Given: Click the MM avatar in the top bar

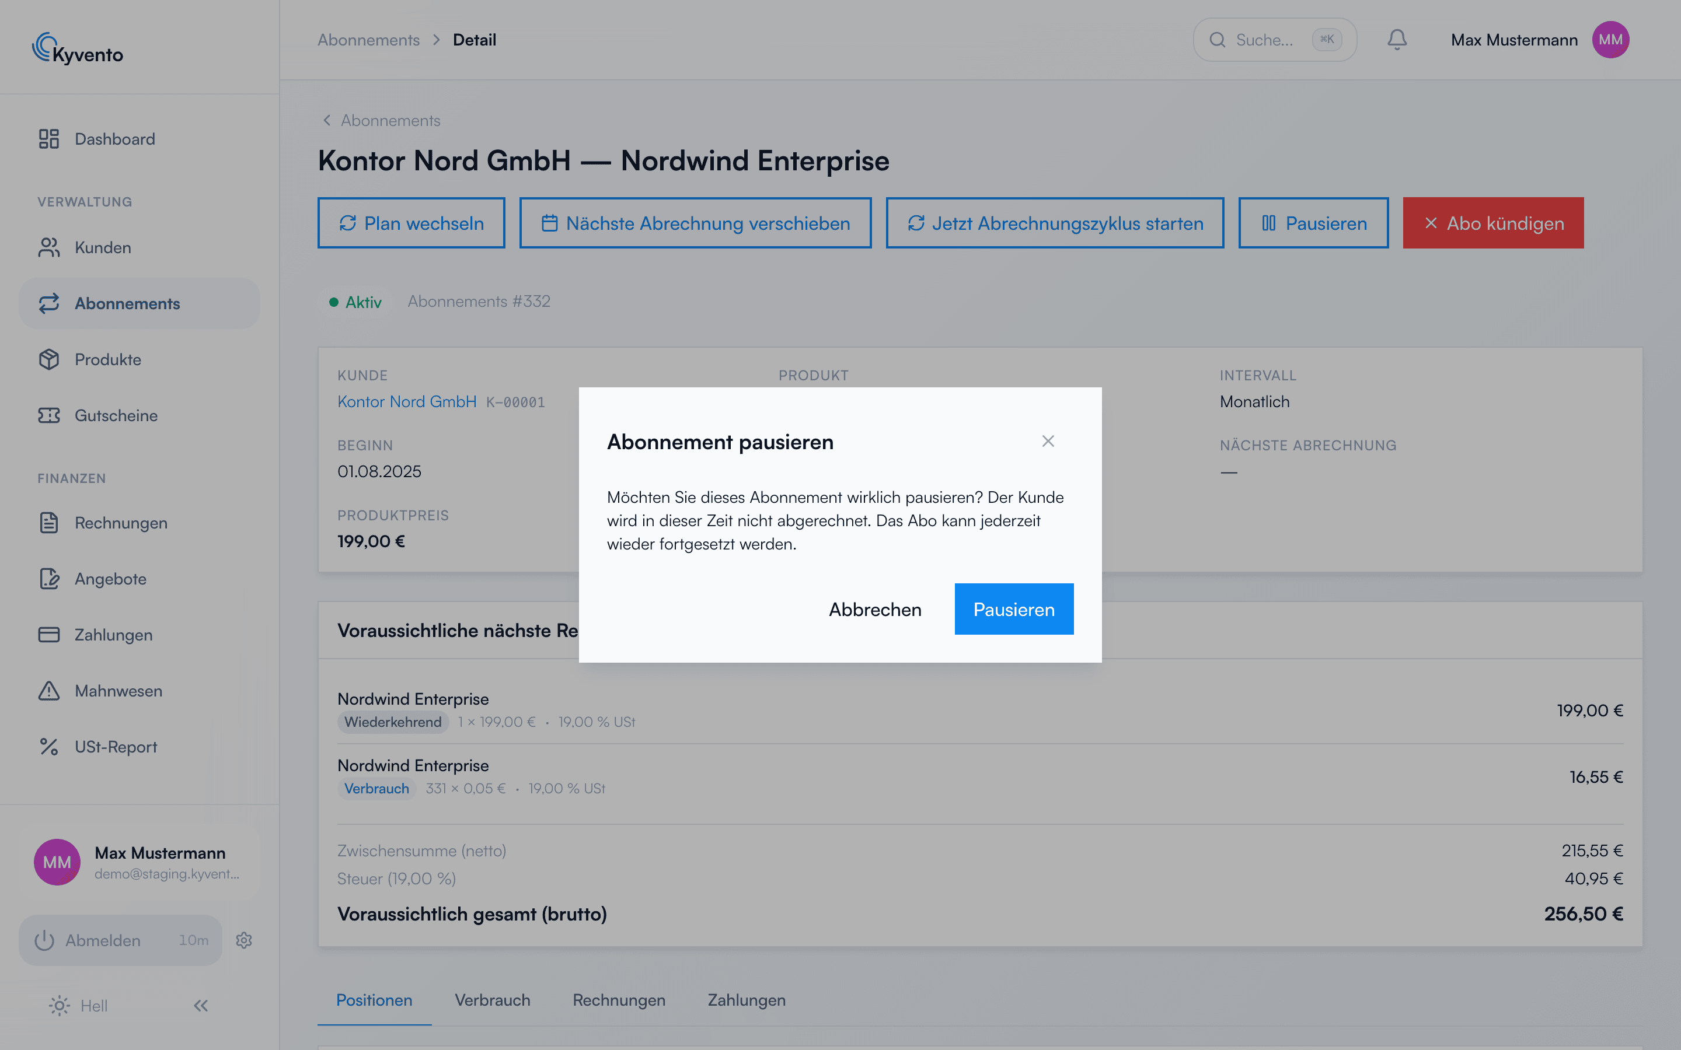Looking at the screenshot, I should coord(1610,40).
